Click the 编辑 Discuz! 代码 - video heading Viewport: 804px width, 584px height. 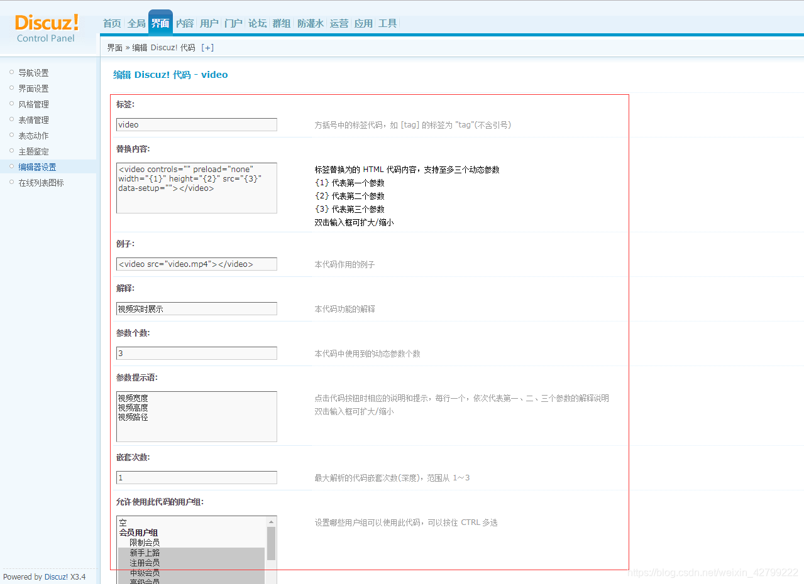click(x=170, y=75)
